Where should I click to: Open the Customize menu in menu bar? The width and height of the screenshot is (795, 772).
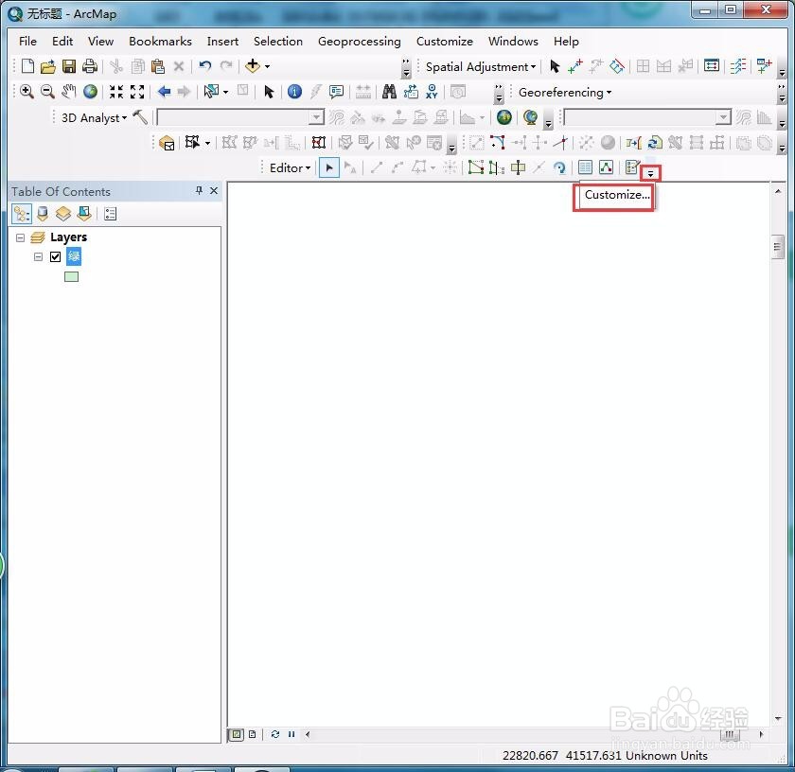click(444, 41)
